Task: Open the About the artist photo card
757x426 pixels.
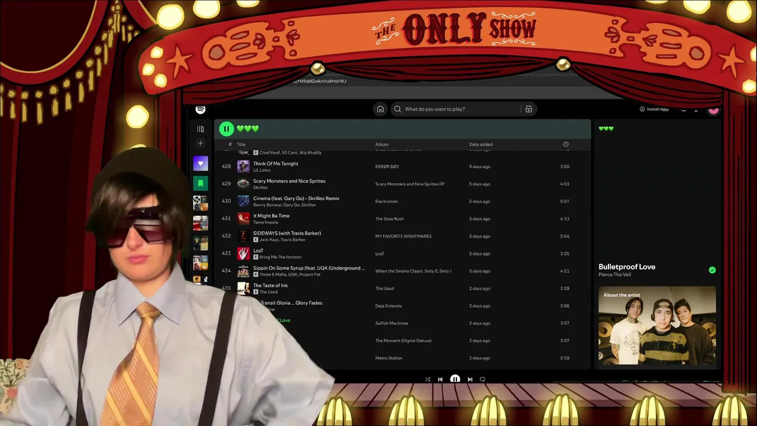Action: [x=657, y=326]
